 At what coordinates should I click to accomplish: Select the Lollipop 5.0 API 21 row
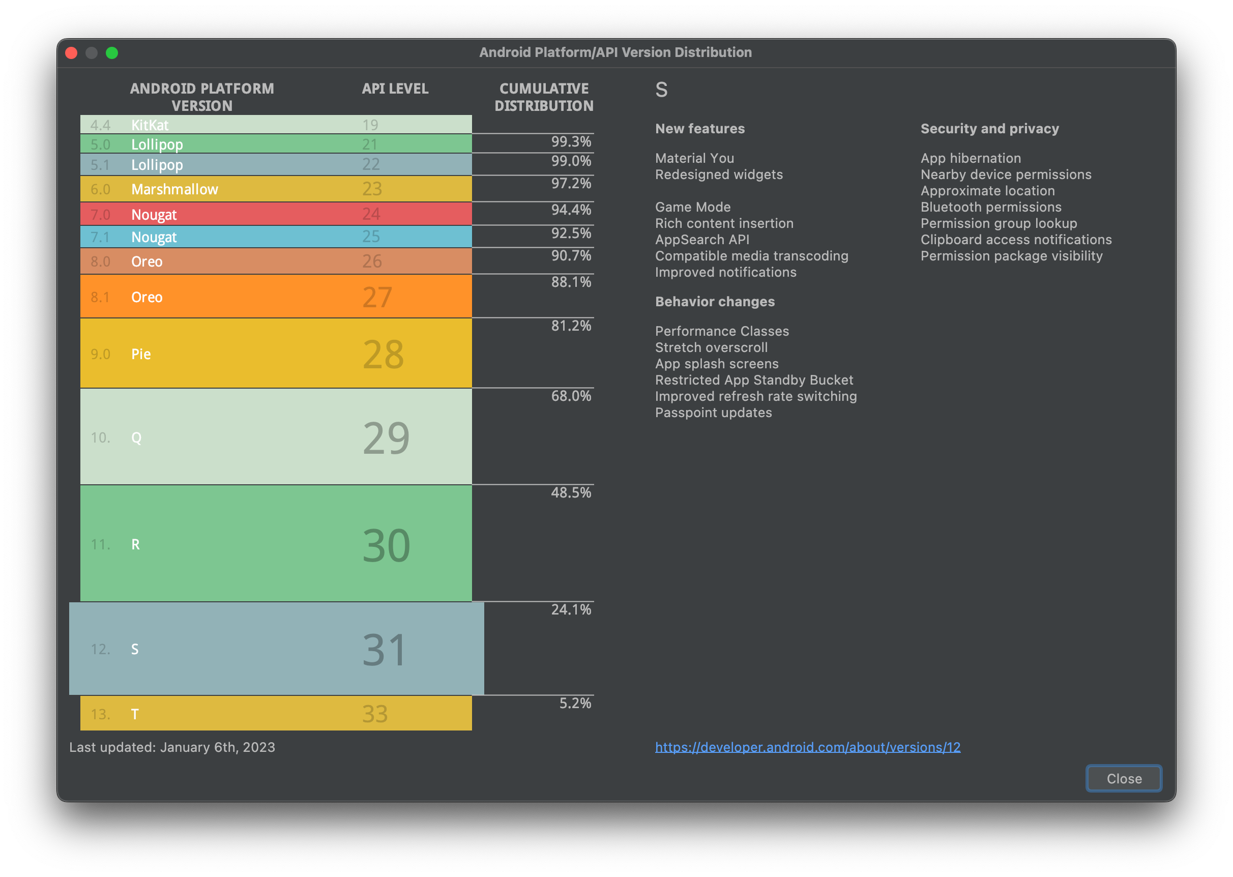(276, 143)
